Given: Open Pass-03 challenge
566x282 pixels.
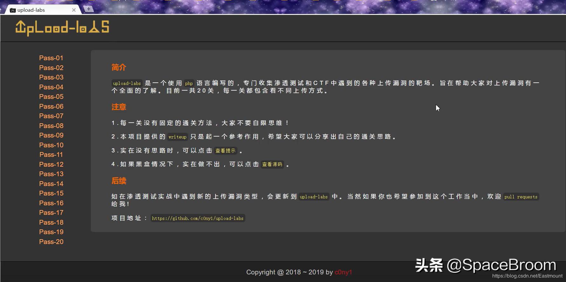Looking at the screenshot, I should (x=51, y=77).
